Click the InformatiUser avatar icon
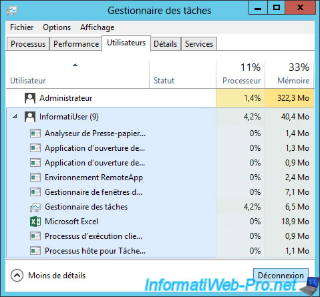 [30, 117]
